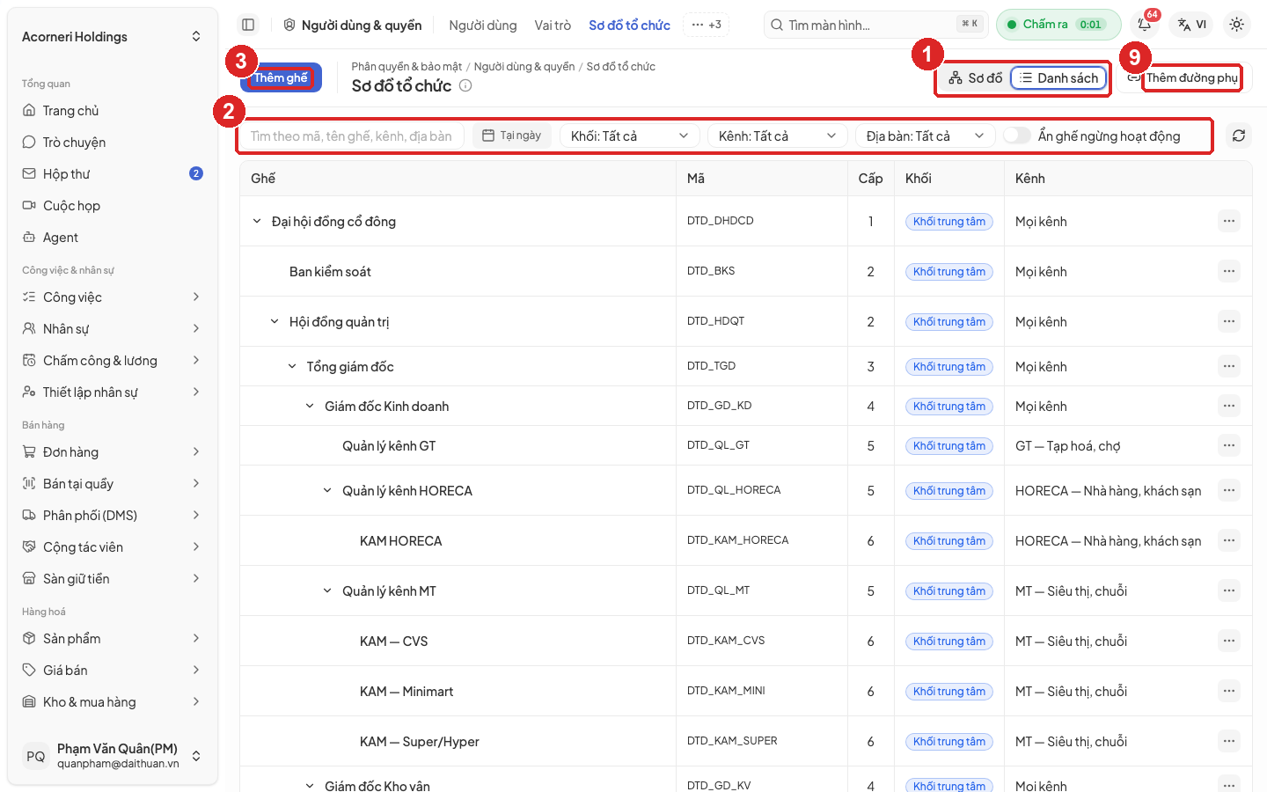This screenshot has height=792, width=1267.
Task: Select Sơ đồ tổ chức tab
Action: coord(629,26)
